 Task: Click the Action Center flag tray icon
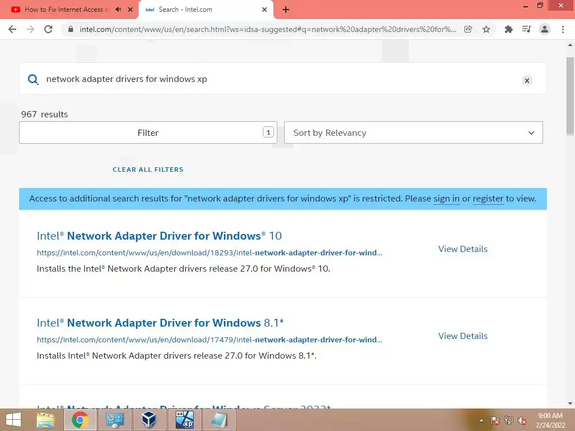(495, 420)
